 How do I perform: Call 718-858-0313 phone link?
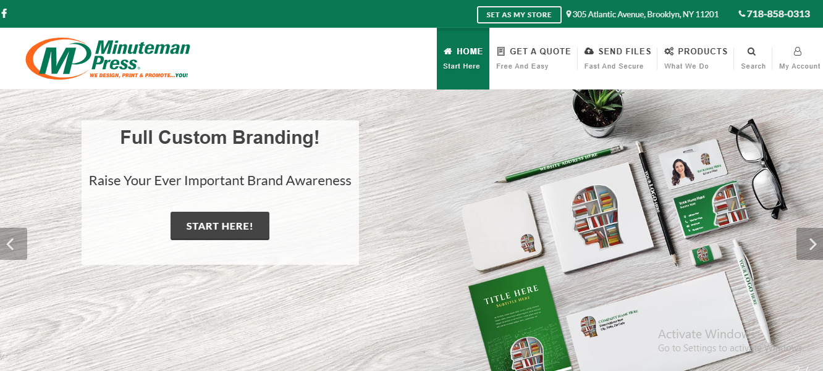pos(779,14)
